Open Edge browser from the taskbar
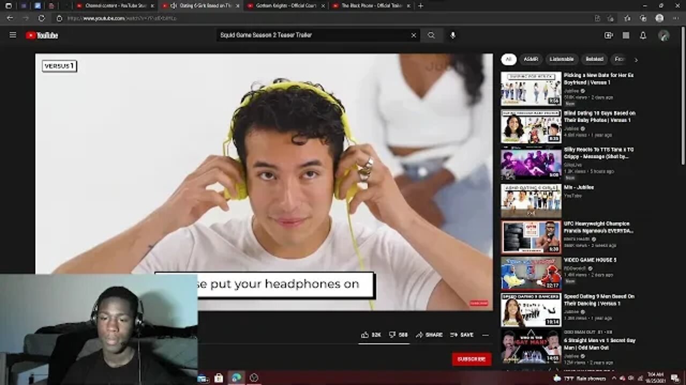Screen dimensions: 686x385 pos(236,378)
